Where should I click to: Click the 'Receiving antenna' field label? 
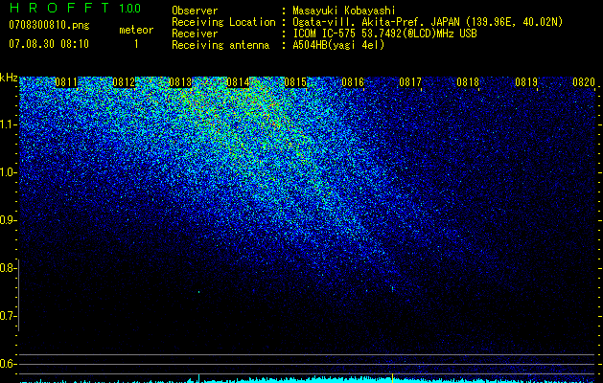tap(220, 45)
